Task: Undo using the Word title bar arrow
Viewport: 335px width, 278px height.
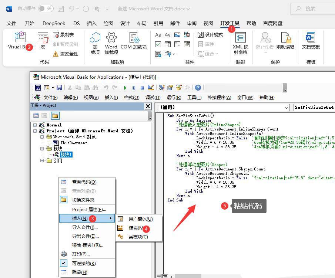Action: (71, 9)
